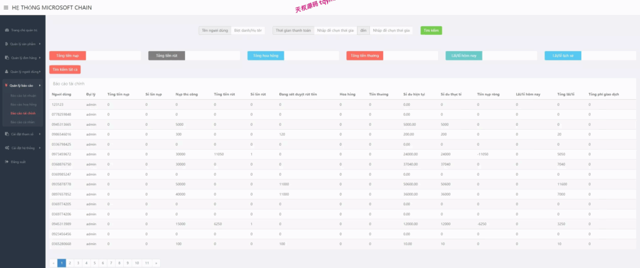Select Báo cáo tài chính submenu item
Image resolution: width=640 pixels, height=268 pixels.
click(22, 113)
